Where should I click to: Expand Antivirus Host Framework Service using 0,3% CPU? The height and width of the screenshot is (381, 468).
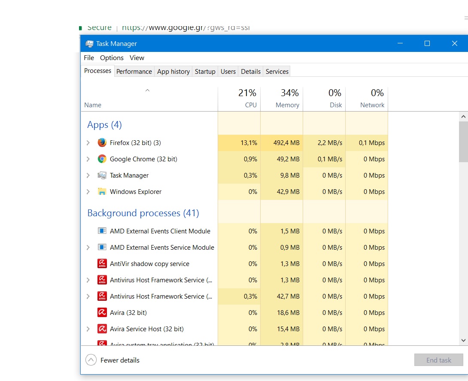[88, 296]
